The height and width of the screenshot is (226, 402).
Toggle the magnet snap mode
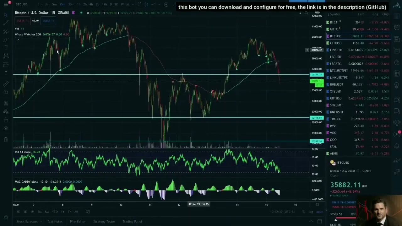(x=6, y=103)
